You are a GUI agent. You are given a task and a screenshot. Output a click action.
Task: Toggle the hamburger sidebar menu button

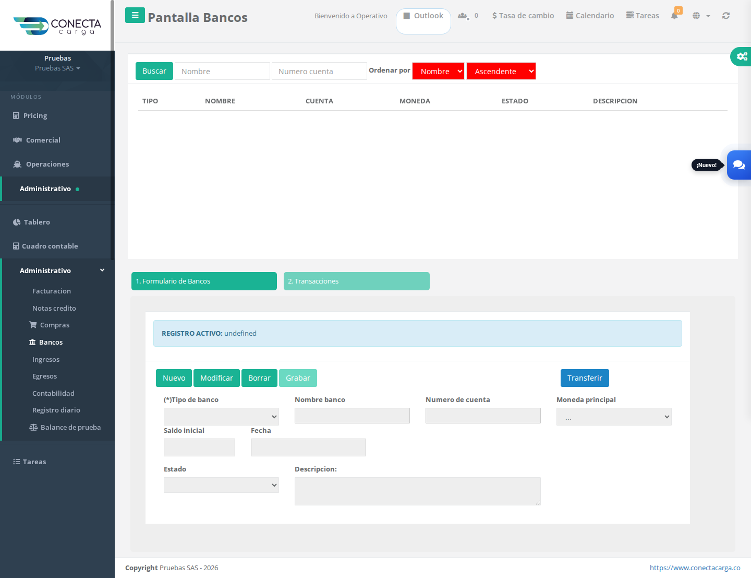pyautogui.click(x=135, y=15)
